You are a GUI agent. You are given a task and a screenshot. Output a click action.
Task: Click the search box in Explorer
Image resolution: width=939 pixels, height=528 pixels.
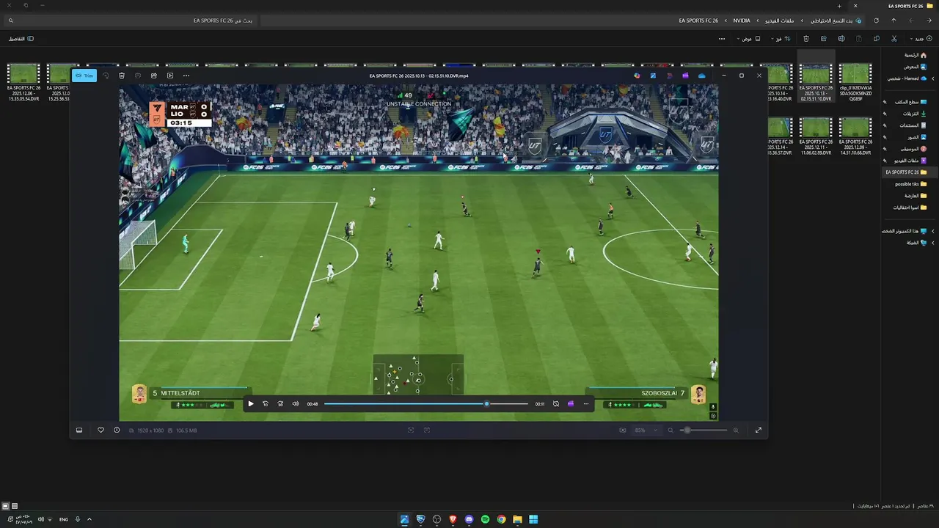(132, 21)
